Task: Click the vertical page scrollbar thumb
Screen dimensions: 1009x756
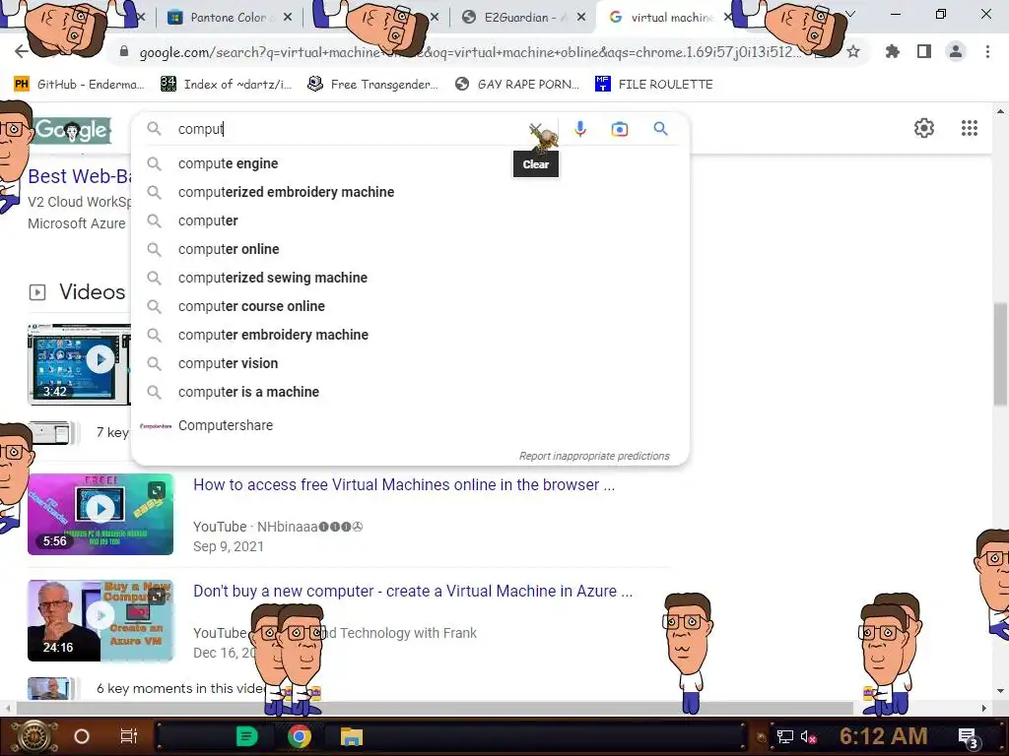Action: [x=999, y=353]
